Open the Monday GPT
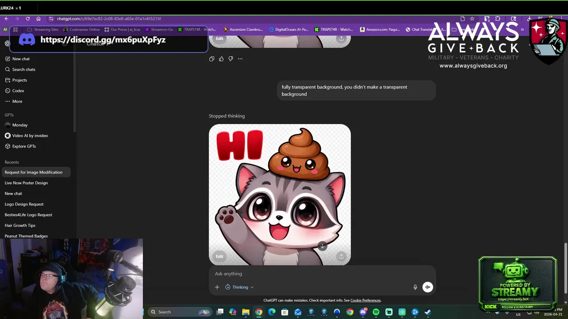568x319 pixels. [x=35, y=125]
